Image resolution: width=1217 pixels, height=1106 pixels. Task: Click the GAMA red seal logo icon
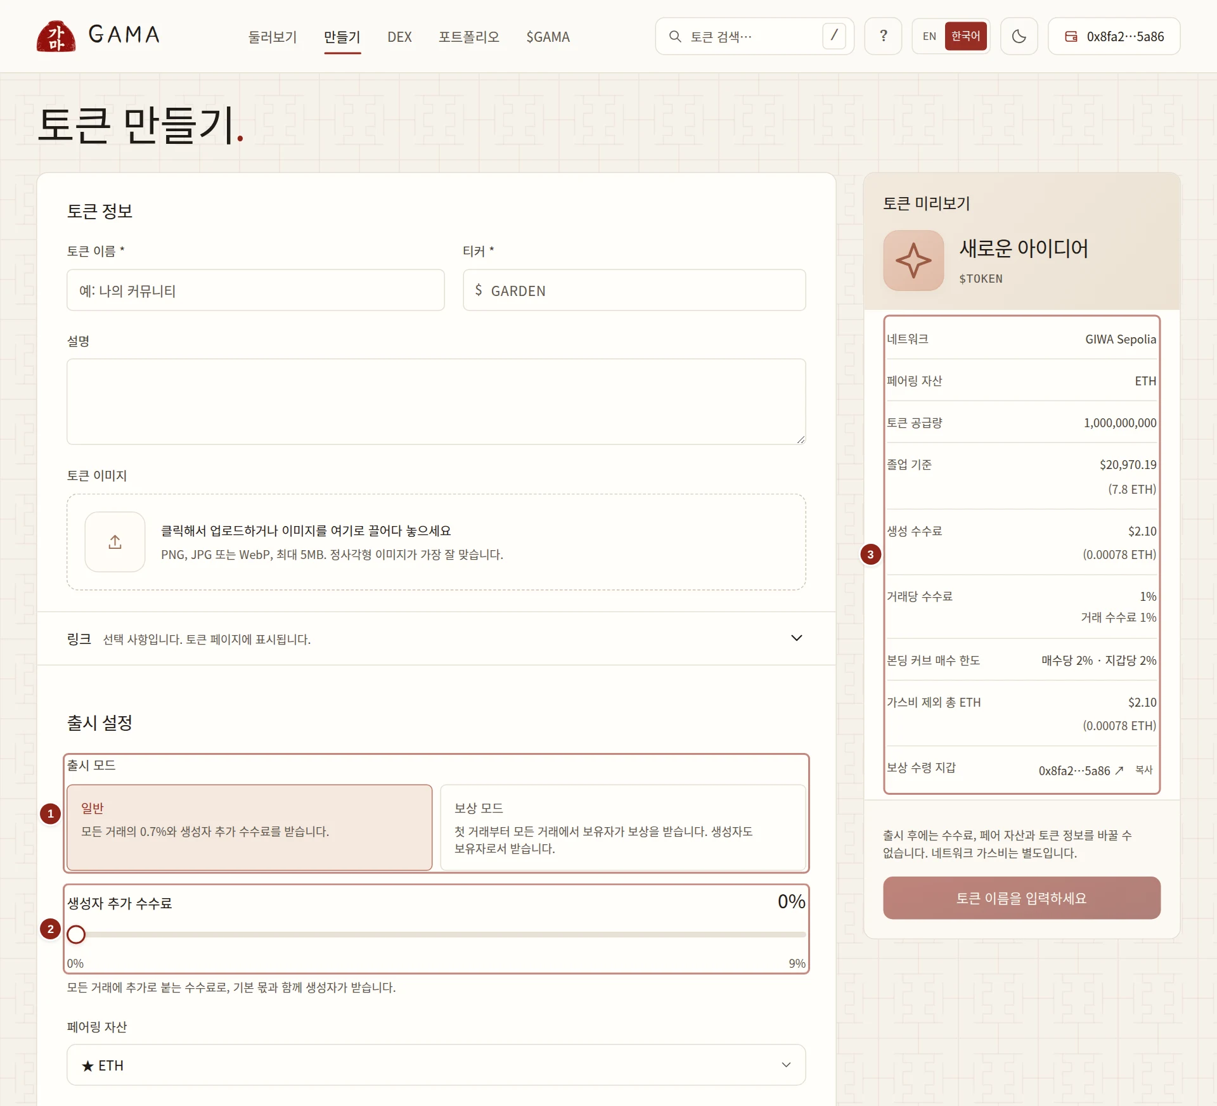(x=56, y=36)
